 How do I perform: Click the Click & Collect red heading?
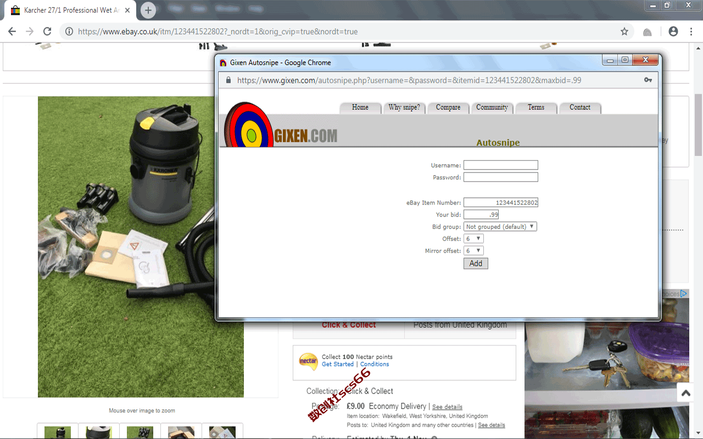pos(349,325)
